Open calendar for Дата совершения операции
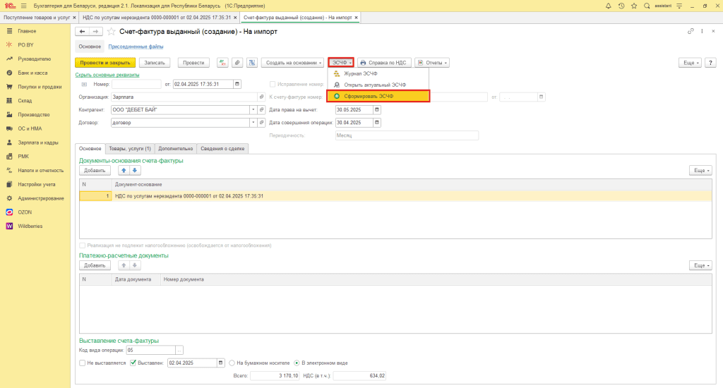The width and height of the screenshot is (723, 388). (377, 123)
